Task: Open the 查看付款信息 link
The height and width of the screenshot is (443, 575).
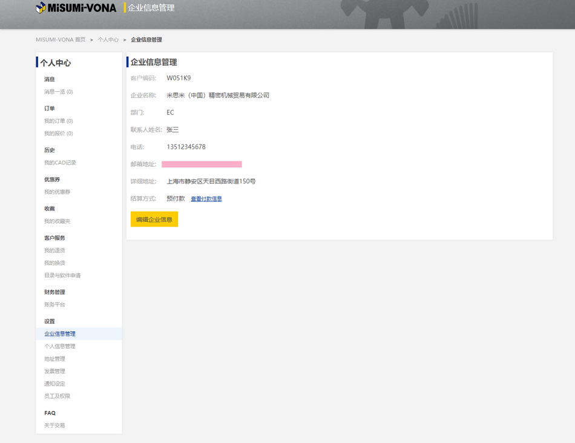Action: [x=206, y=199]
